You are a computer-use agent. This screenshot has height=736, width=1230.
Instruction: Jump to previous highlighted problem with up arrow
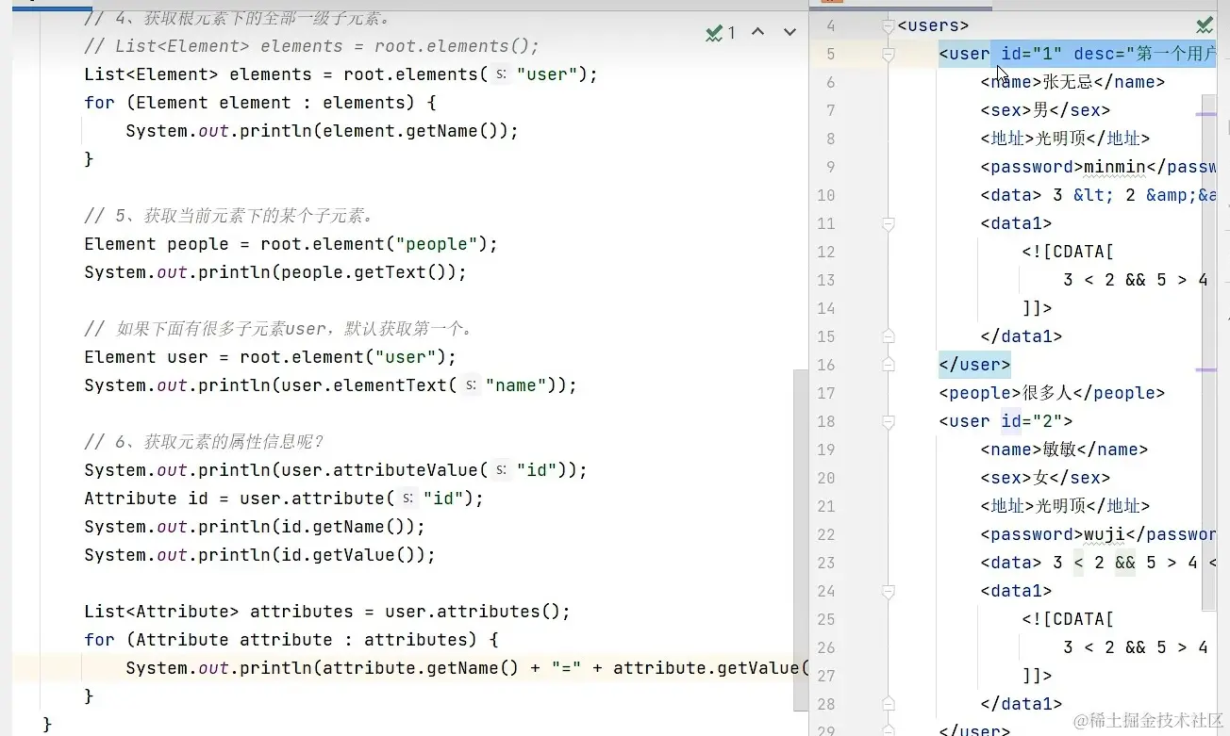pos(757,33)
